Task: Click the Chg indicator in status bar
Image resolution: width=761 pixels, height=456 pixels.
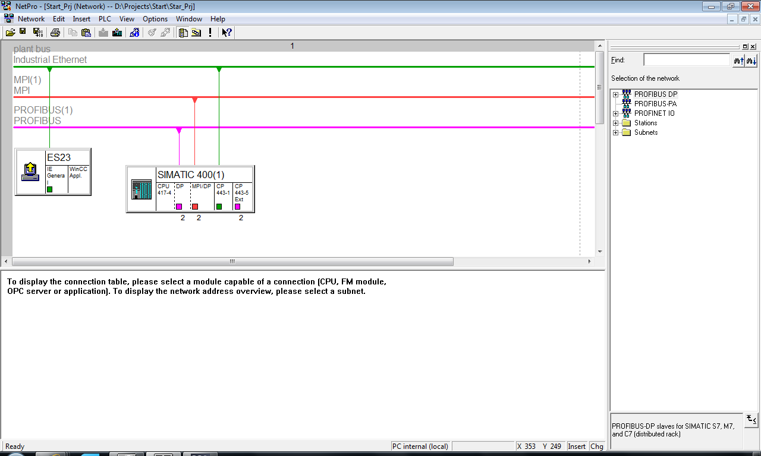Action: 596,446
